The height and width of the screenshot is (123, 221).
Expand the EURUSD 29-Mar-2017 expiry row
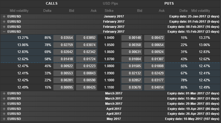click(4, 104)
